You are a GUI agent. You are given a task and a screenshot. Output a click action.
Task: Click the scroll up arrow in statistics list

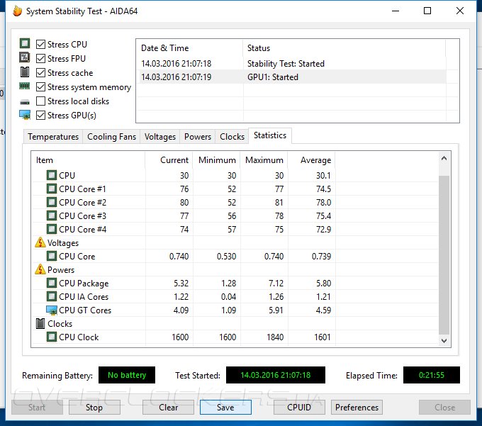[x=444, y=159]
